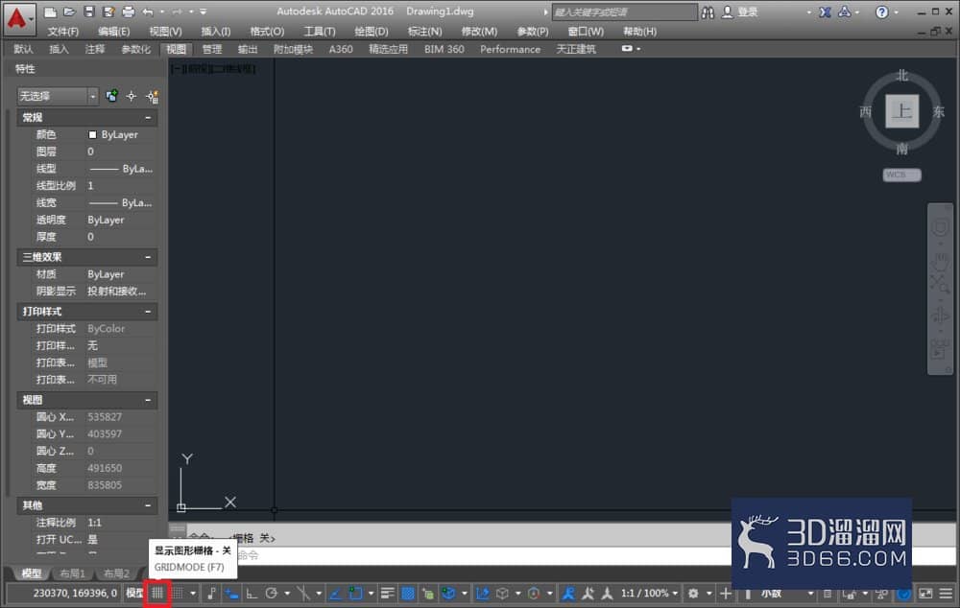Click the Undo arrow in quick access toolbar

tap(148, 12)
